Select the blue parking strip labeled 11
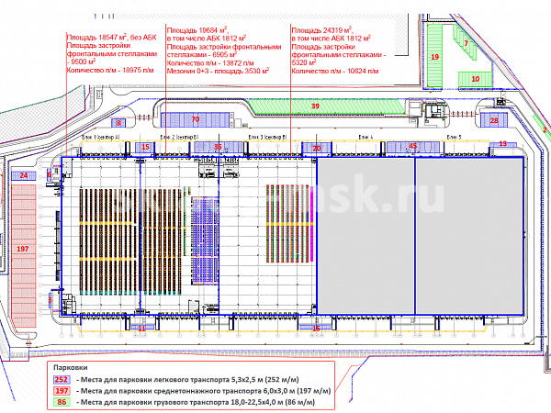Viewport: 551px width, 413px height. (x=142, y=328)
